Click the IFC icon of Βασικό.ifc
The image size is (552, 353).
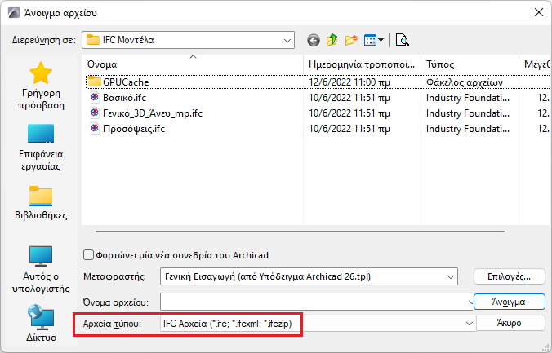[x=95, y=97]
